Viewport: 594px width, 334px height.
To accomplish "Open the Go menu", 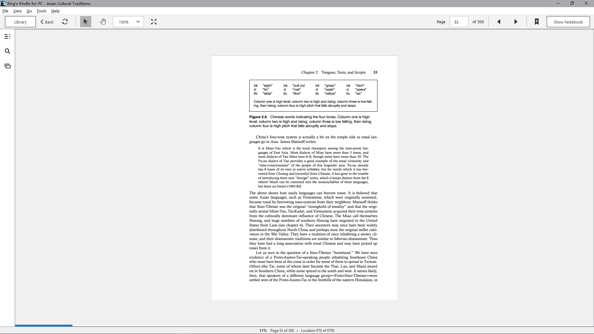I will point(29,11).
